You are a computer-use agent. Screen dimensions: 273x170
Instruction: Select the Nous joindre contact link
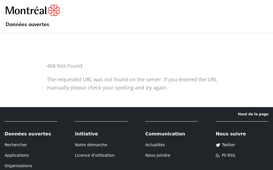click(158, 155)
